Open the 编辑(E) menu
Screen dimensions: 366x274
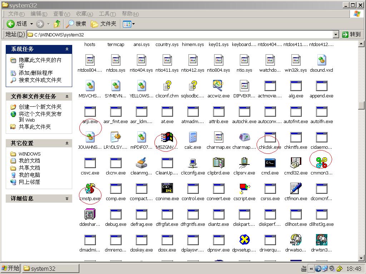39,14
